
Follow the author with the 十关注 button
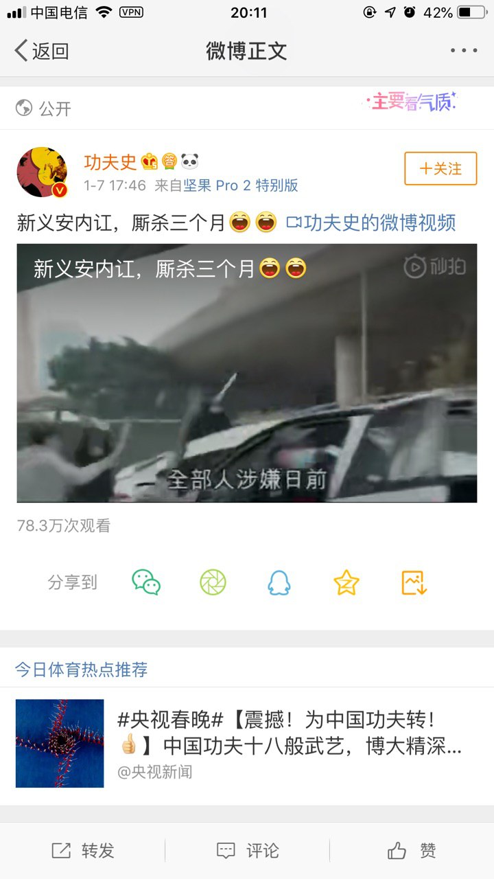coord(440,169)
